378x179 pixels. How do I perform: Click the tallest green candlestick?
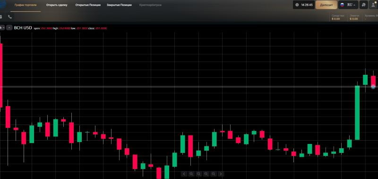[357, 113]
